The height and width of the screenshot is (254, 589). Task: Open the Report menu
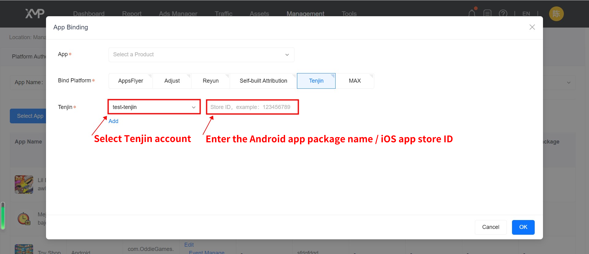click(132, 13)
